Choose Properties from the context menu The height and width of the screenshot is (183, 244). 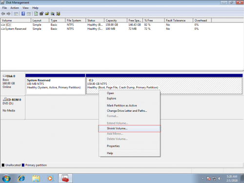[x=129, y=146]
